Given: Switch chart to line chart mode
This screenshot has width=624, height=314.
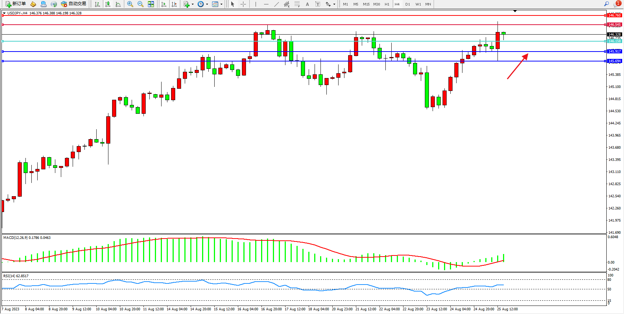Looking at the screenshot, I should coord(118,4).
